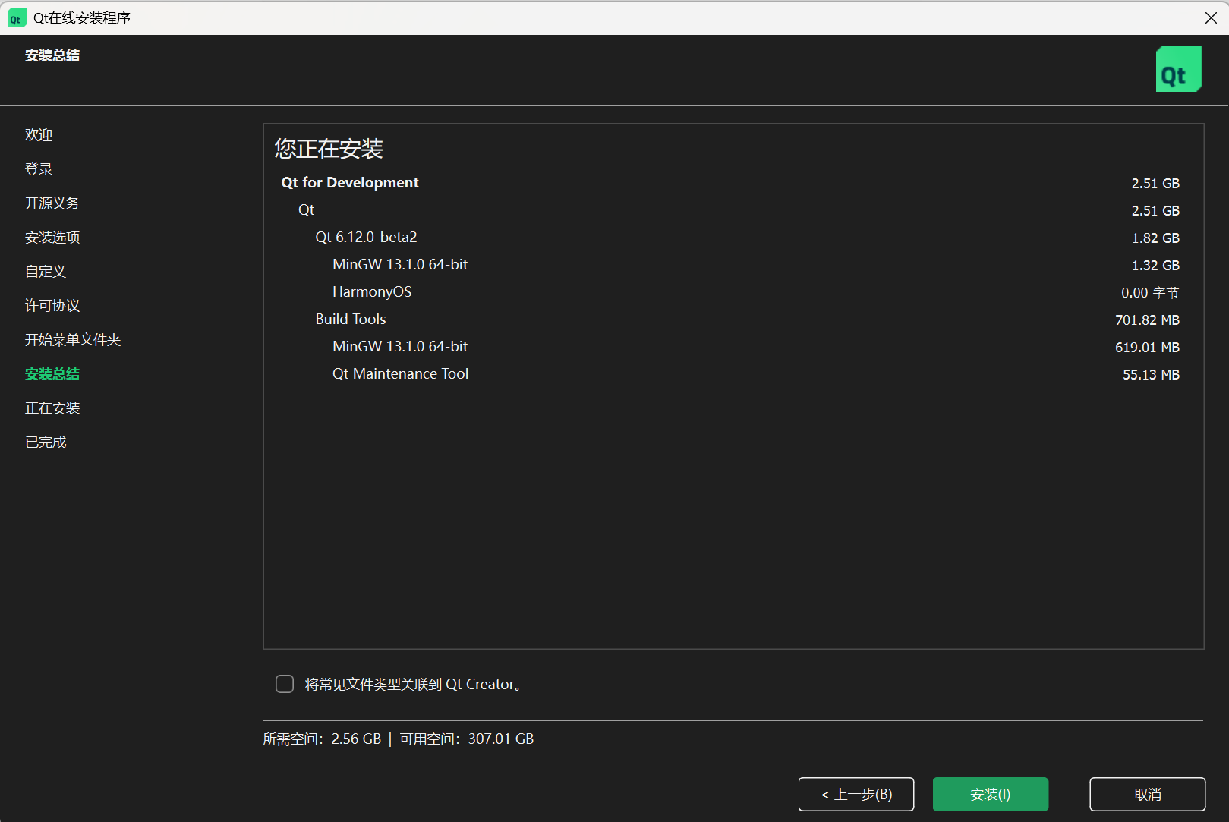Open the 安装选项 step
The height and width of the screenshot is (822, 1229).
pyautogui.click(x=52, y=238)
